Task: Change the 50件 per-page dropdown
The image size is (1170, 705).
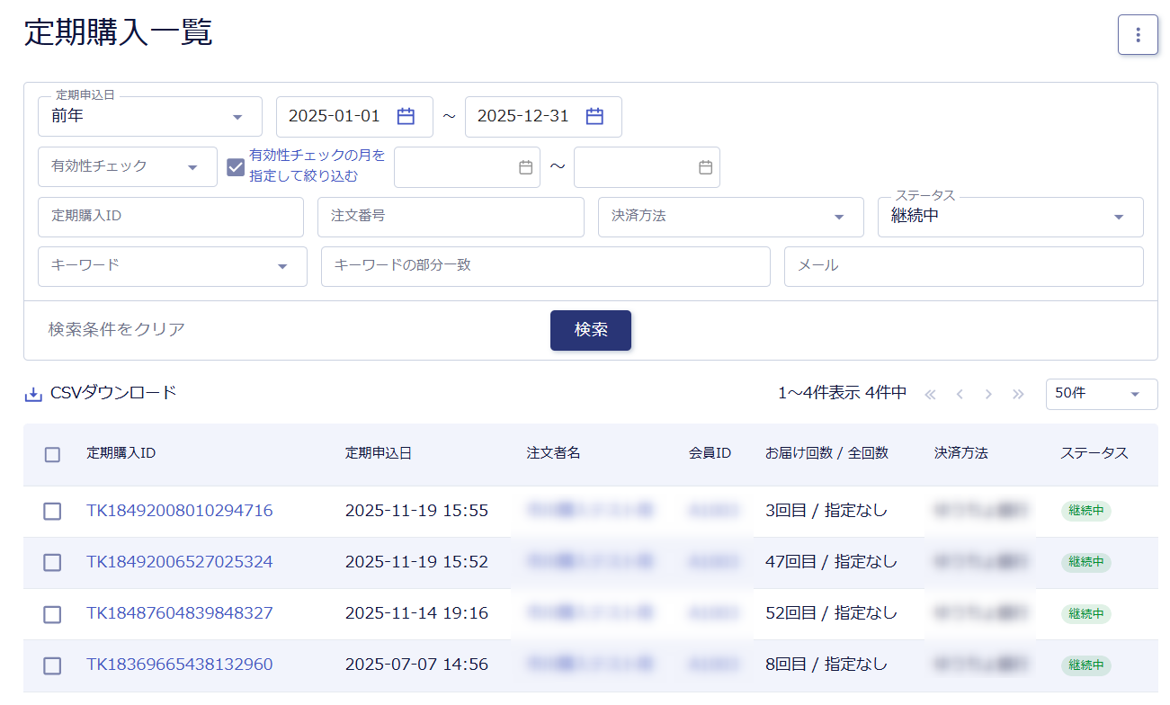Action: [1101, 394]
